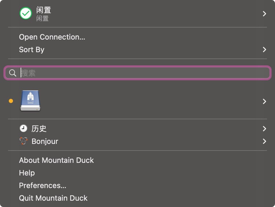This screenshot has width=275, height=207.
Task: Open the 闲置 status submenu
Action: (x=264, y=13)
